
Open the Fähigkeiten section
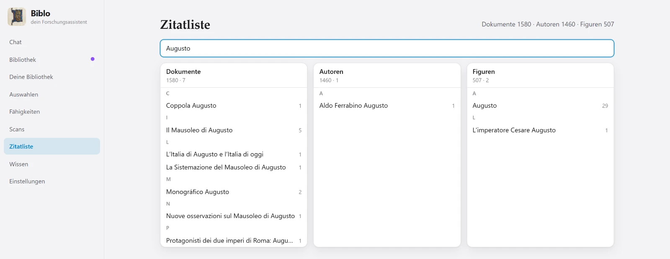click(52, 112)
